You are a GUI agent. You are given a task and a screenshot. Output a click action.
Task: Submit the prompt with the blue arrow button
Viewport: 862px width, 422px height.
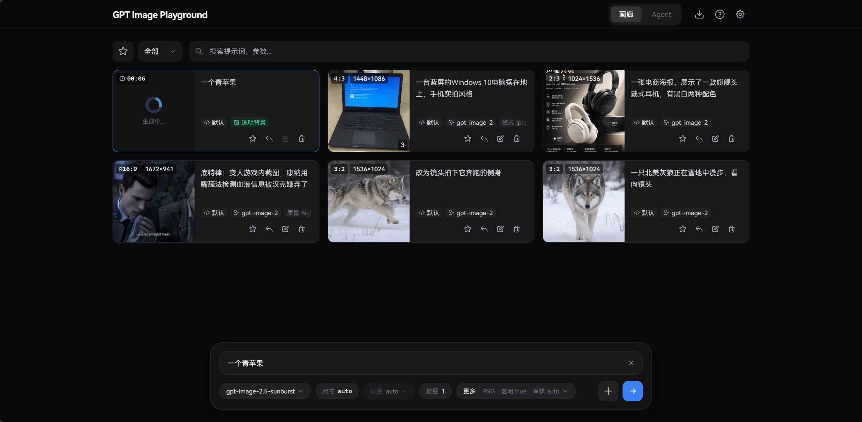[632, 391]
